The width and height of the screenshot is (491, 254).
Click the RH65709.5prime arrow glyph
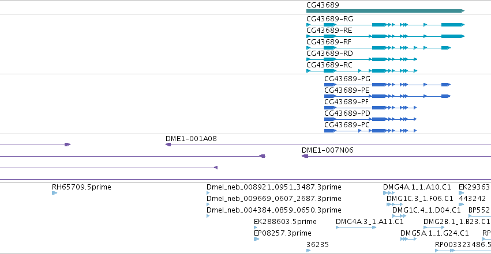pos(54,193)
